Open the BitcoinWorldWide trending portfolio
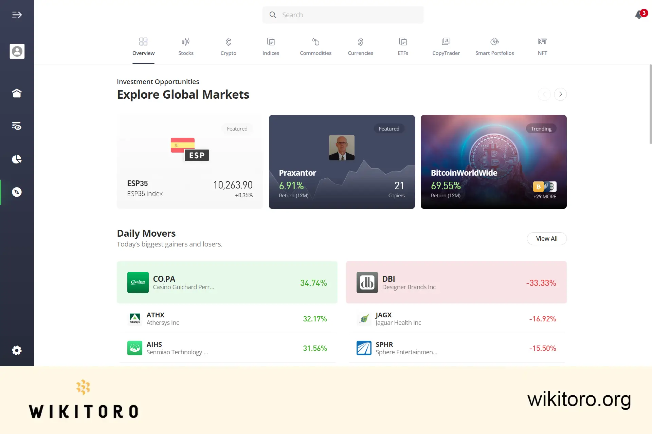 493,162
